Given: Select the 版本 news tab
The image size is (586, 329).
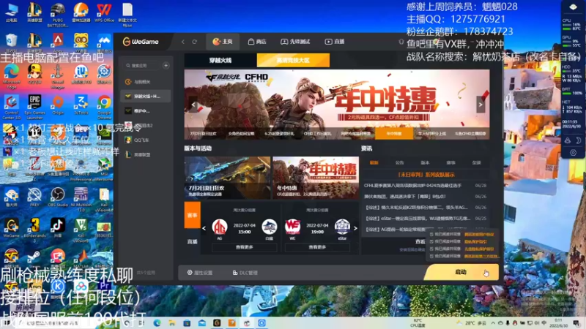Looking at the screenshot, I should 426,162.
